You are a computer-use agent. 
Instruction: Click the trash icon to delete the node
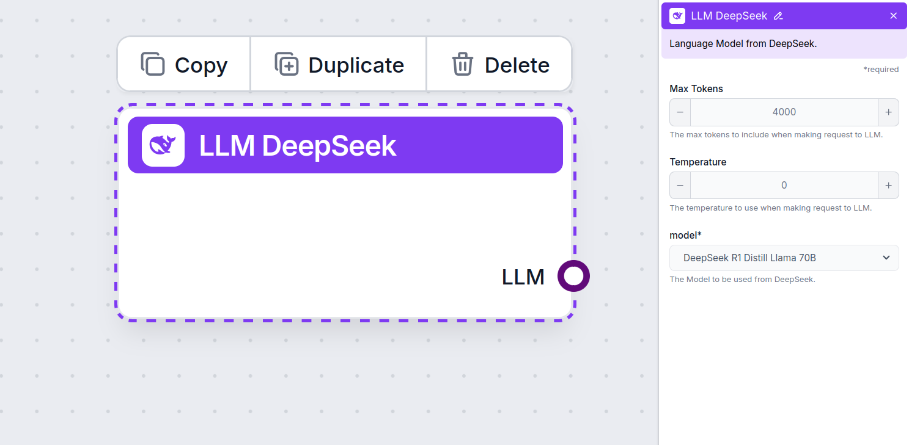(x=463, y=63)
